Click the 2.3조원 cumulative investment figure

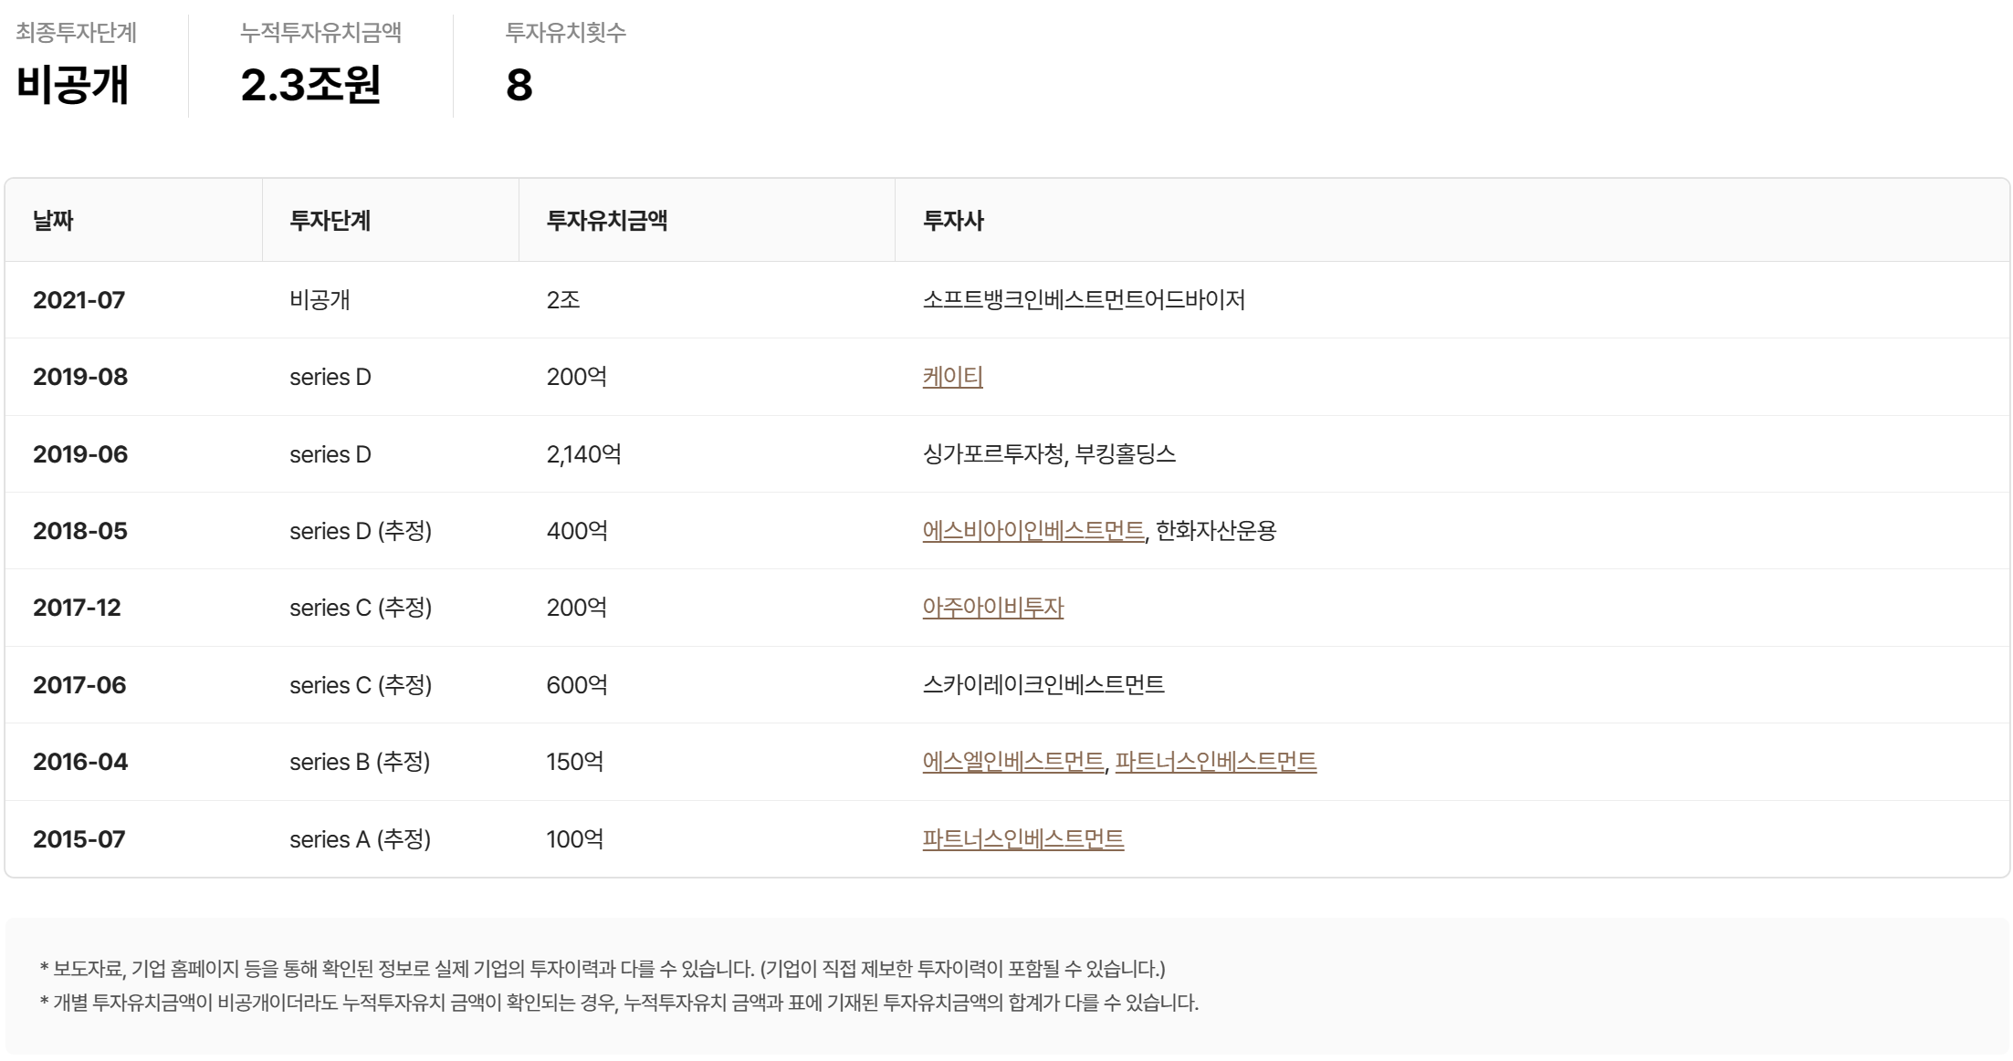[x=310, y=85]
